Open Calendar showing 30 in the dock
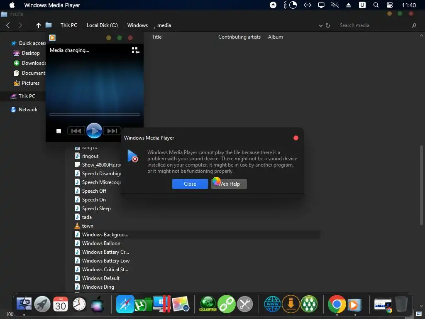425x319 pixels. click(x=61, y=304)
